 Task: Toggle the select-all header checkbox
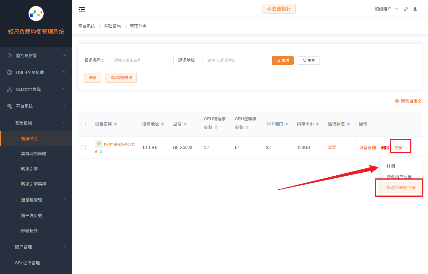[x=84, y=124]
